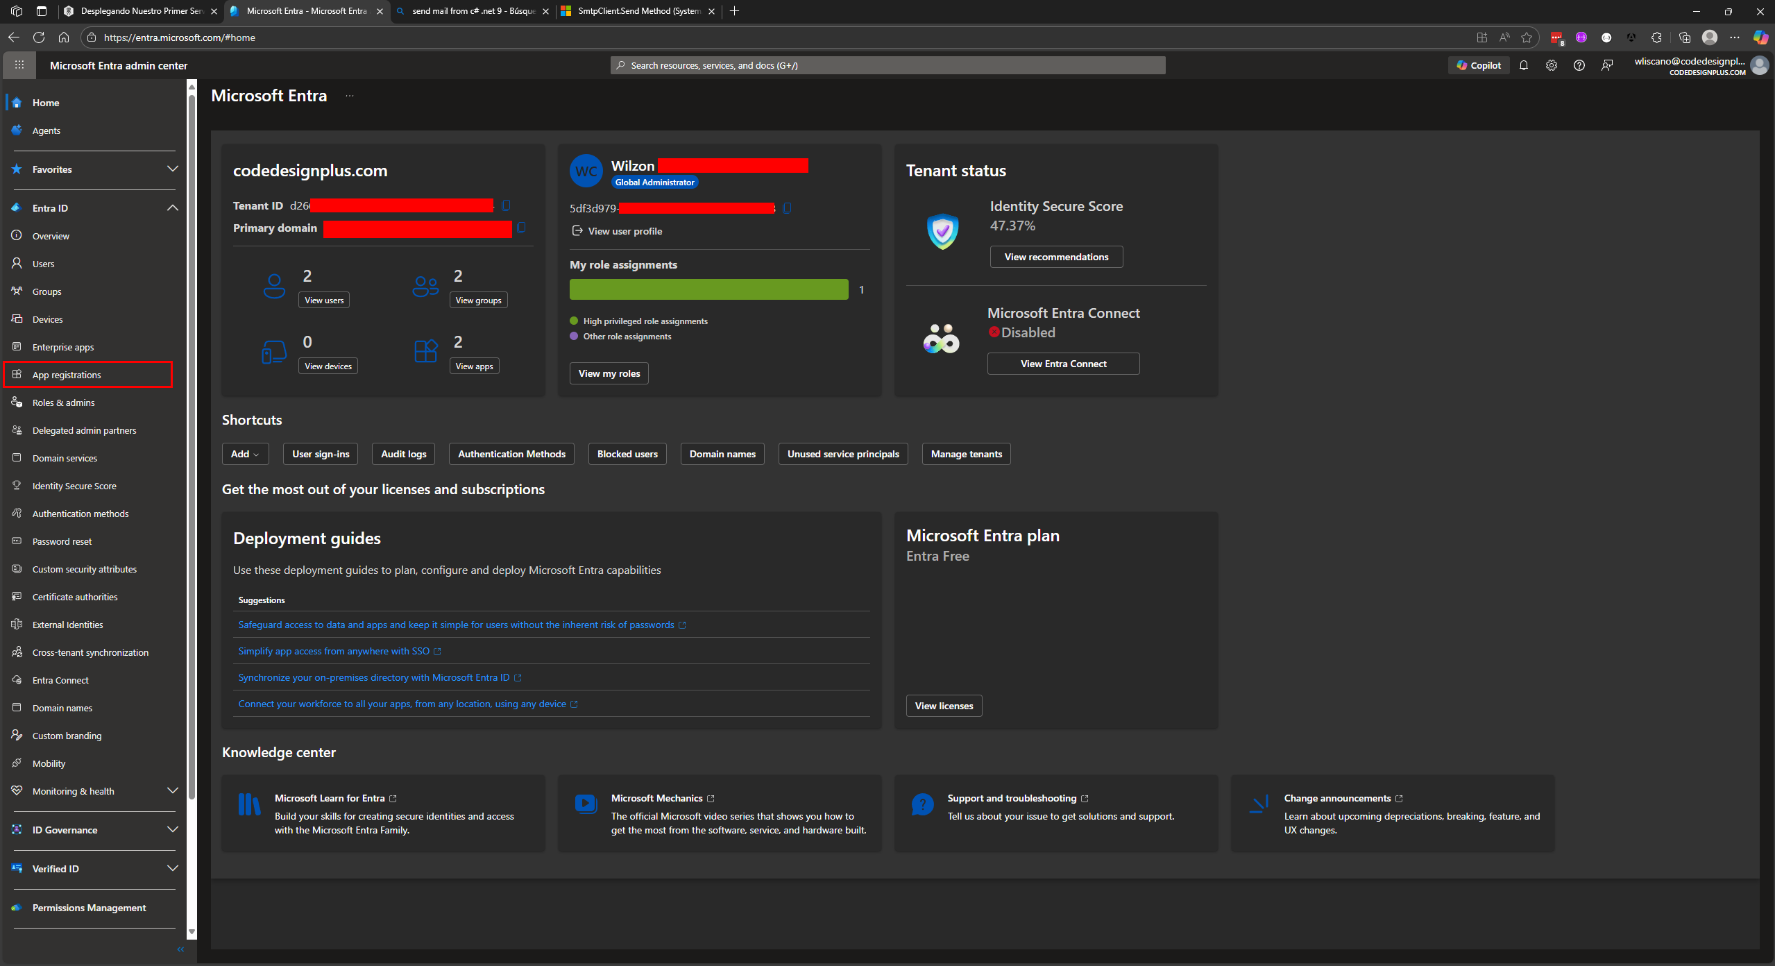Image resolution: width=1775 pixels, height=966 pixels.
Task: Switch to the SmtpClient.Send Method tab
Action: 637,11
